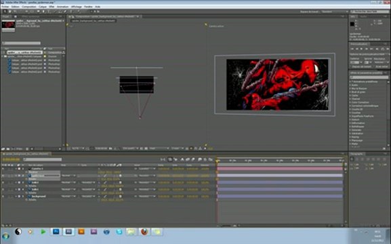Viewport: 391px width, 244px height.
Task: Open Photoshop from Windows taskbar
Action: [56, 232]
